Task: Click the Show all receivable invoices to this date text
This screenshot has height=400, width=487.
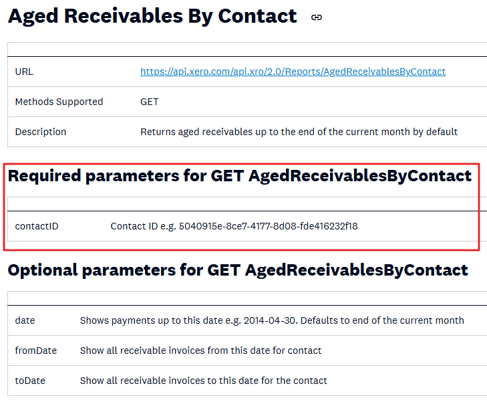Action: (203, 381)
